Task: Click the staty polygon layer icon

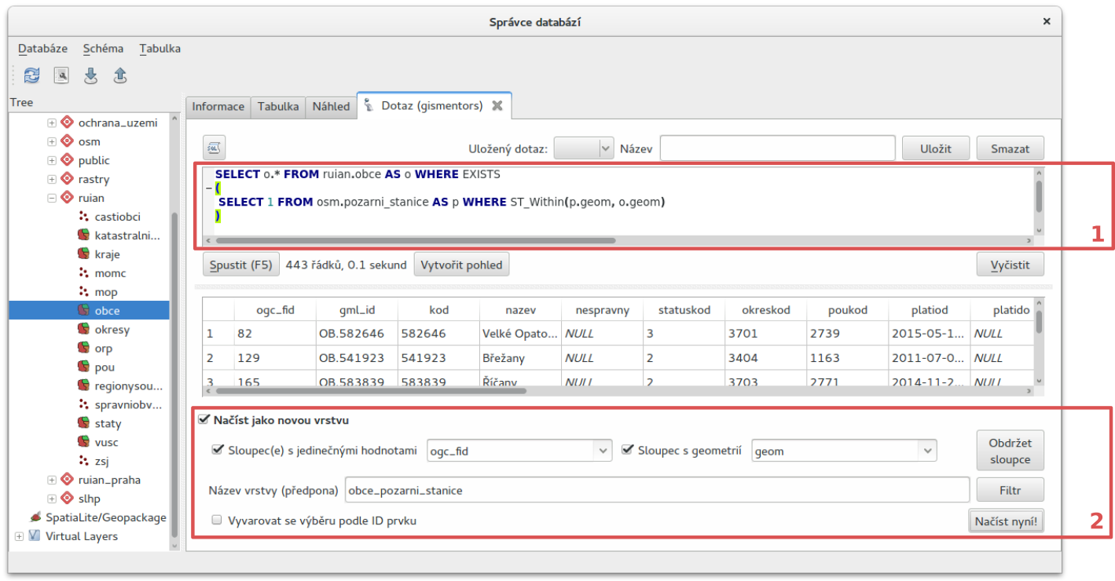Action: 83,423
